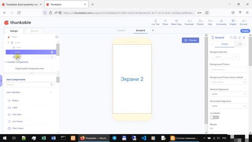The height and width of the screenshot is (142, 252).
Task: Select the Label1 item under Screen1
Action: pyautogui.click(x=19, y=47)
